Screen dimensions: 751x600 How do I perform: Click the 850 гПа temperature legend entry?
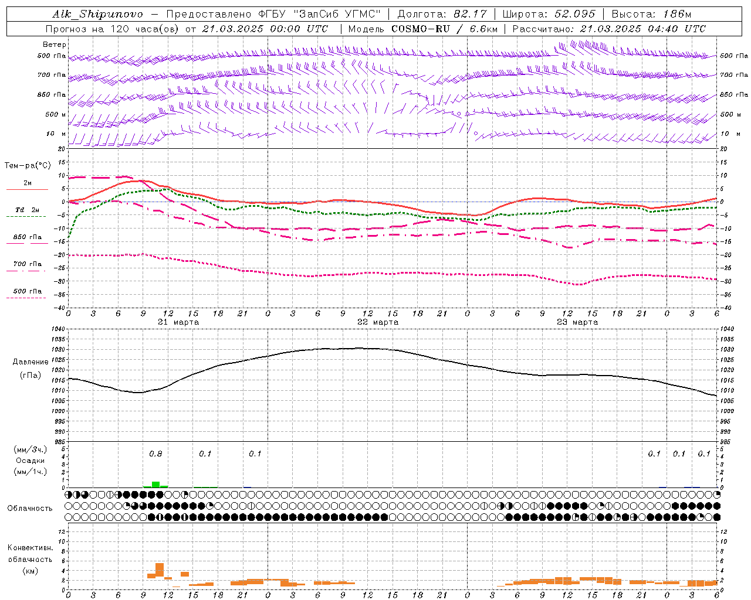click(27, 237)
